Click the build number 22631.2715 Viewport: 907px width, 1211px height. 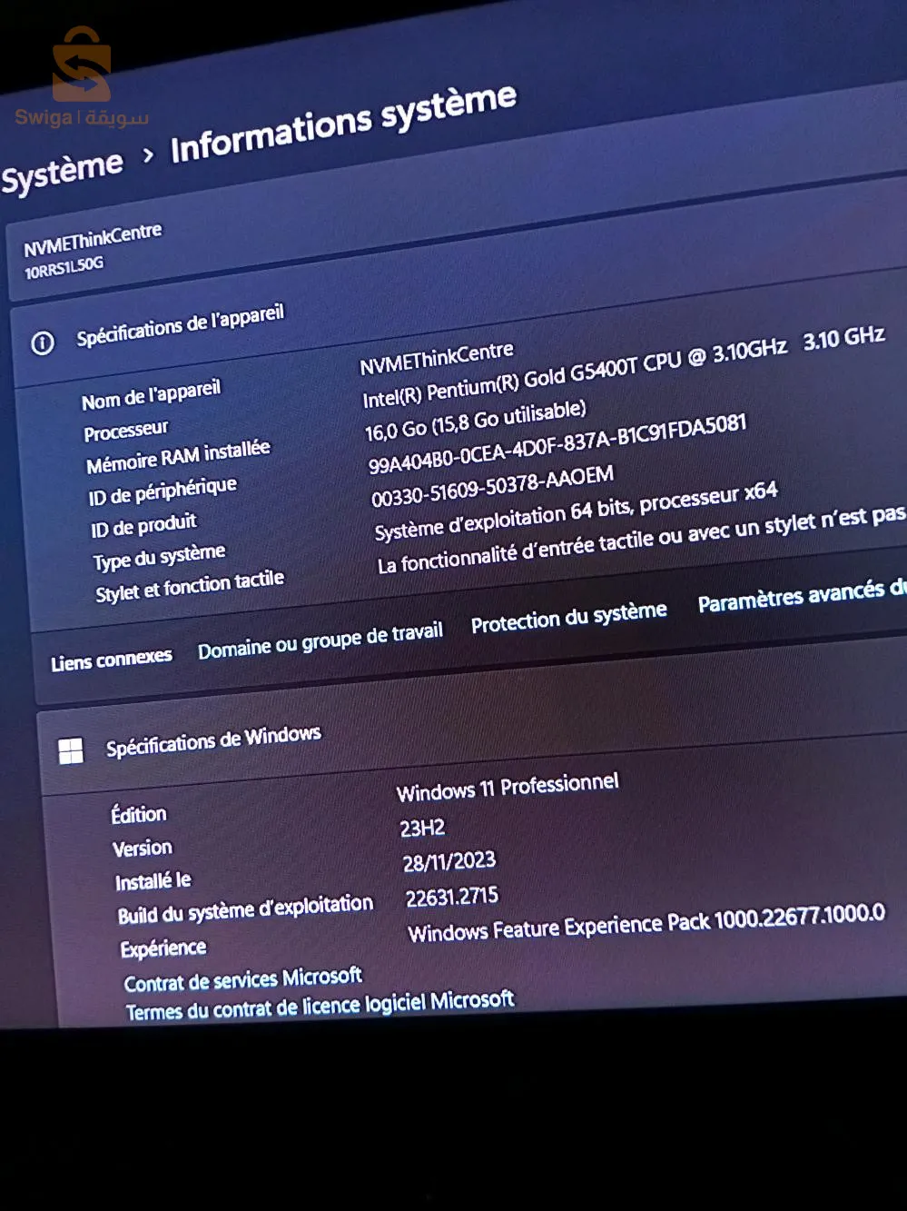pos(451,898)
